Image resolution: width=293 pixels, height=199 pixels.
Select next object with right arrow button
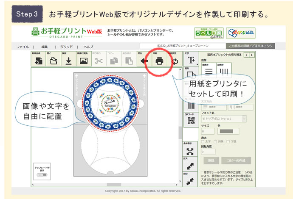coord(252,55)
